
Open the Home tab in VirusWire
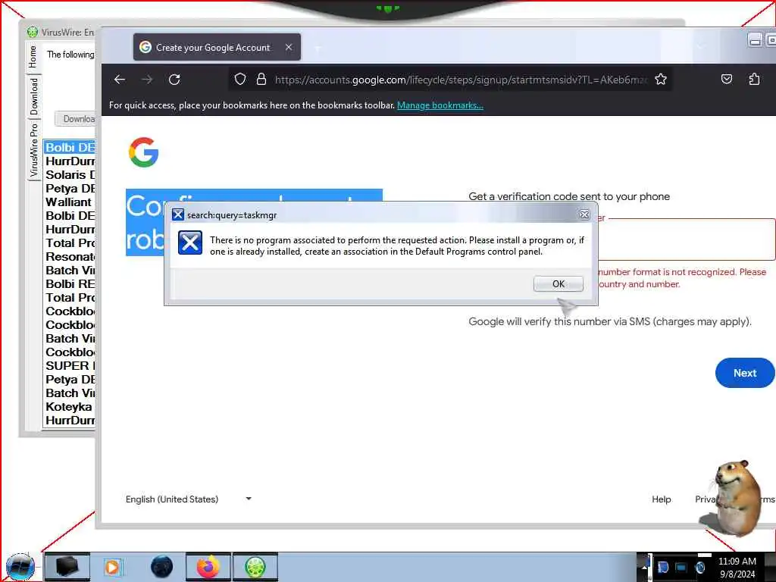pyautogui.click(x=33, y=56)
